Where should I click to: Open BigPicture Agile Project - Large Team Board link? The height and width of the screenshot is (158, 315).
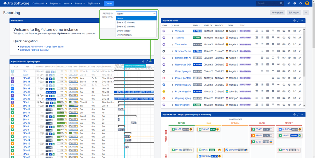coord(42,47)
